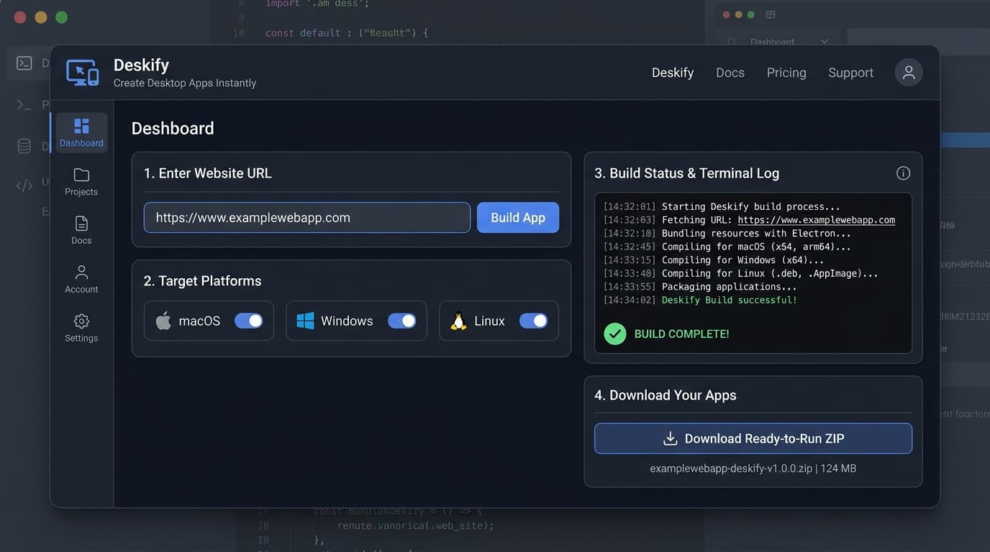Click the Linux penguin icon
Image resolution: width=990 pixels, height=552 pixels.
pos(458,321)
